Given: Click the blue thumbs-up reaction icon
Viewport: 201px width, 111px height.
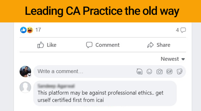Looking at the screenshot, I should pos(23,30).
